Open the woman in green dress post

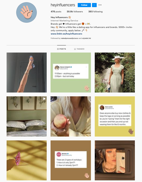115,73
